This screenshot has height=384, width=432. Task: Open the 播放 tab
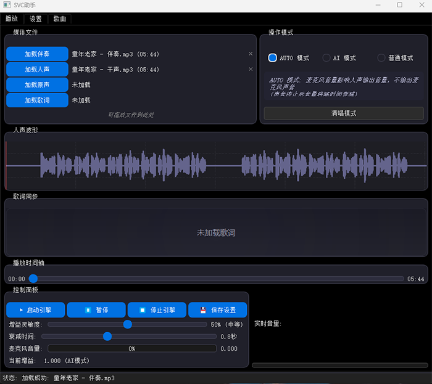tap(12, 19)
